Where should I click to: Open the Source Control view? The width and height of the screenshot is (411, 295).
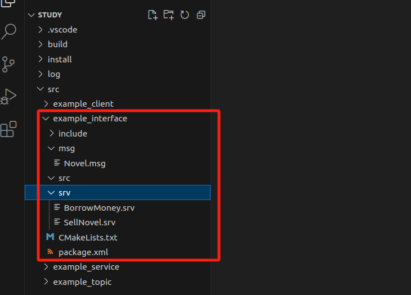pyautogui.click(x=8, y=64)
